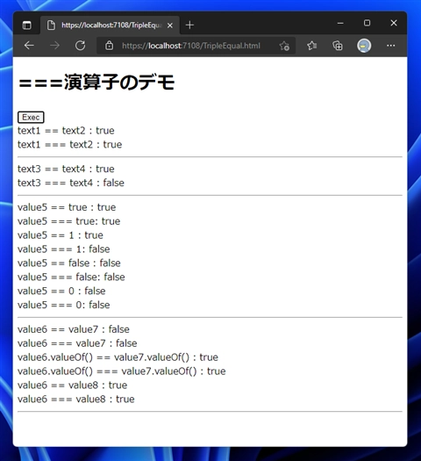Click the 'text3 === text4 : false' line
Screen dimensions: 421x461
[71, 183]
